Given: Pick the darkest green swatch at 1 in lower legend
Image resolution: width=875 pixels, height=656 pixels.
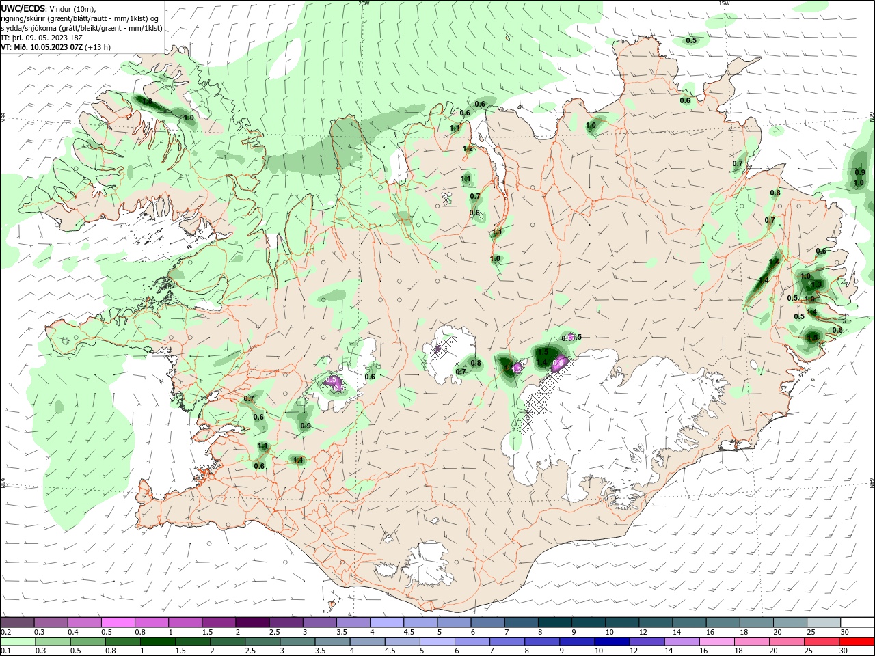Looking at the screenshot, I should coord(157,642).
